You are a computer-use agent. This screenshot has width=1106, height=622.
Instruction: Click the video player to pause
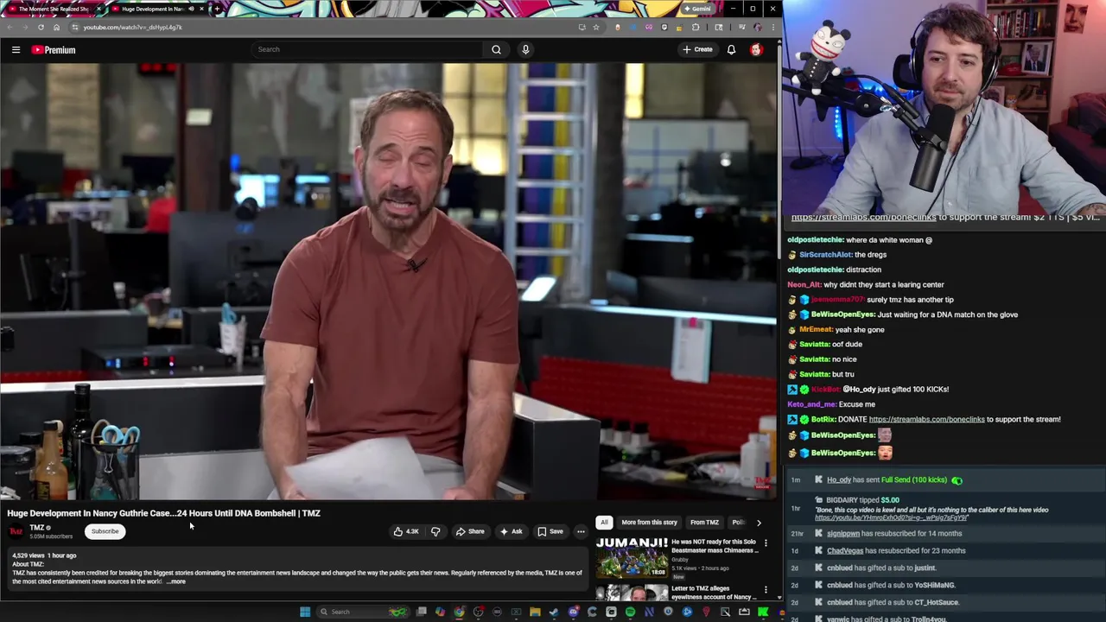[x=389, y=282]
